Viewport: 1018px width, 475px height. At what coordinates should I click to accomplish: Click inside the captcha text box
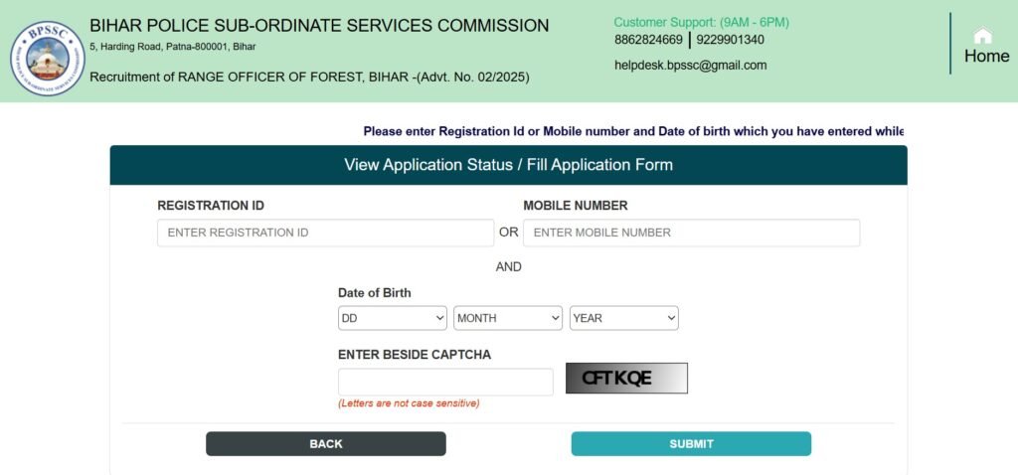445,382
